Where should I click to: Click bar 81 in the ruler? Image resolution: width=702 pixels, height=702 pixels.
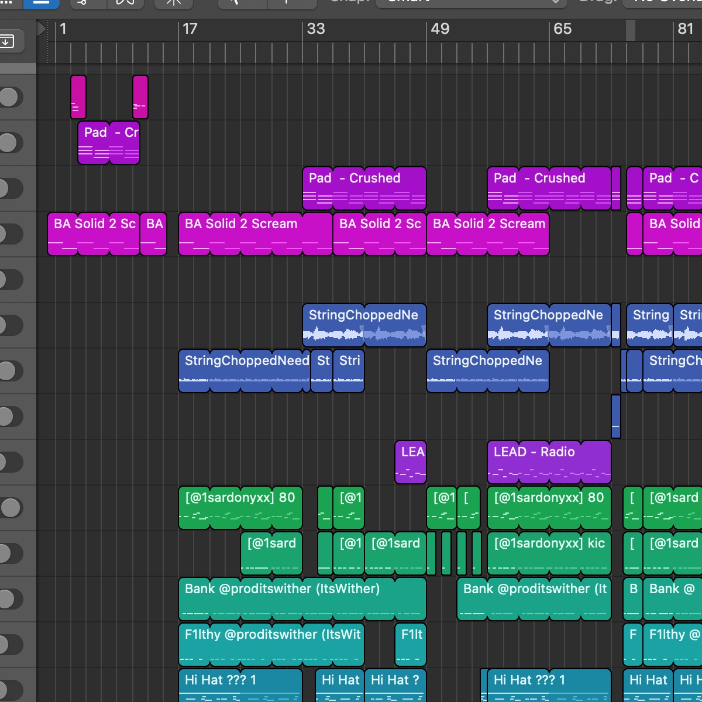[686, 29]
